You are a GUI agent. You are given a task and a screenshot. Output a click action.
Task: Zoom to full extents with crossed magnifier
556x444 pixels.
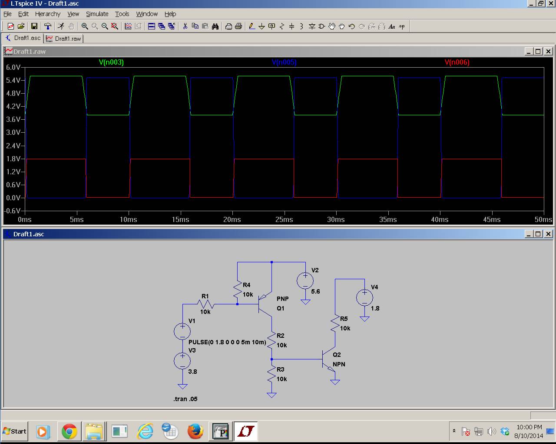point(115,26)
